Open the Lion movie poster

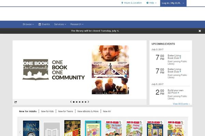[110, 70]
